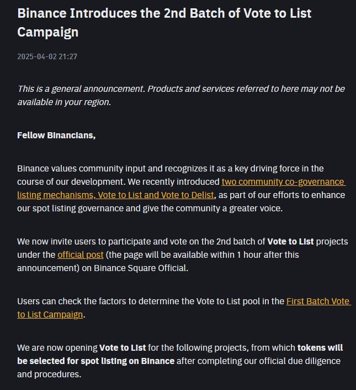Click 'available in your region' italic text
The width and height of the screenshot is (356, 390).
click(64, 102)
